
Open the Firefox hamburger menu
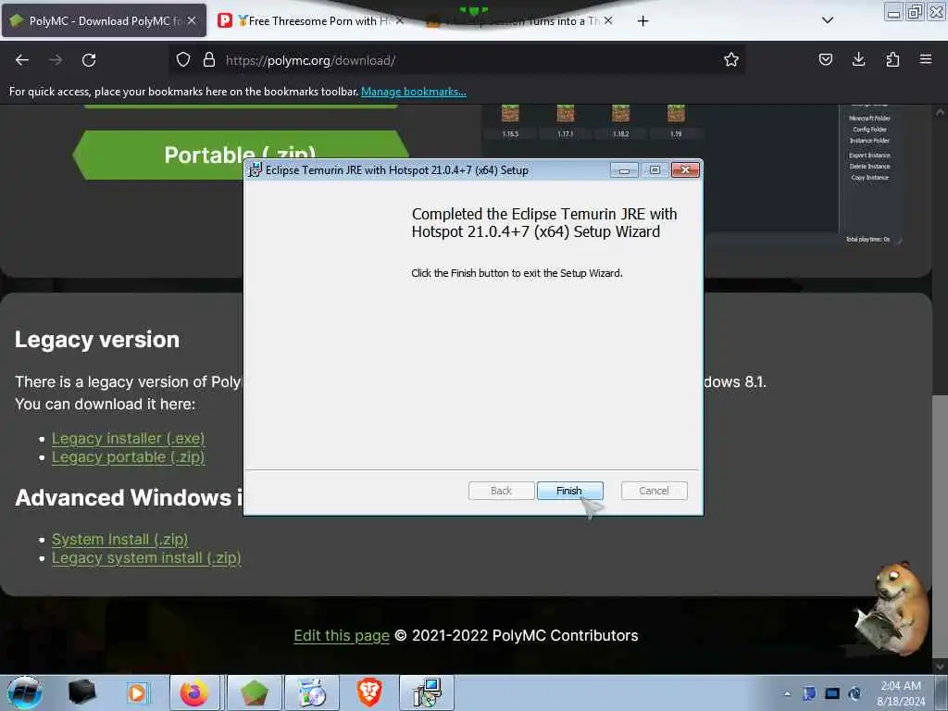tap(926, 60)
